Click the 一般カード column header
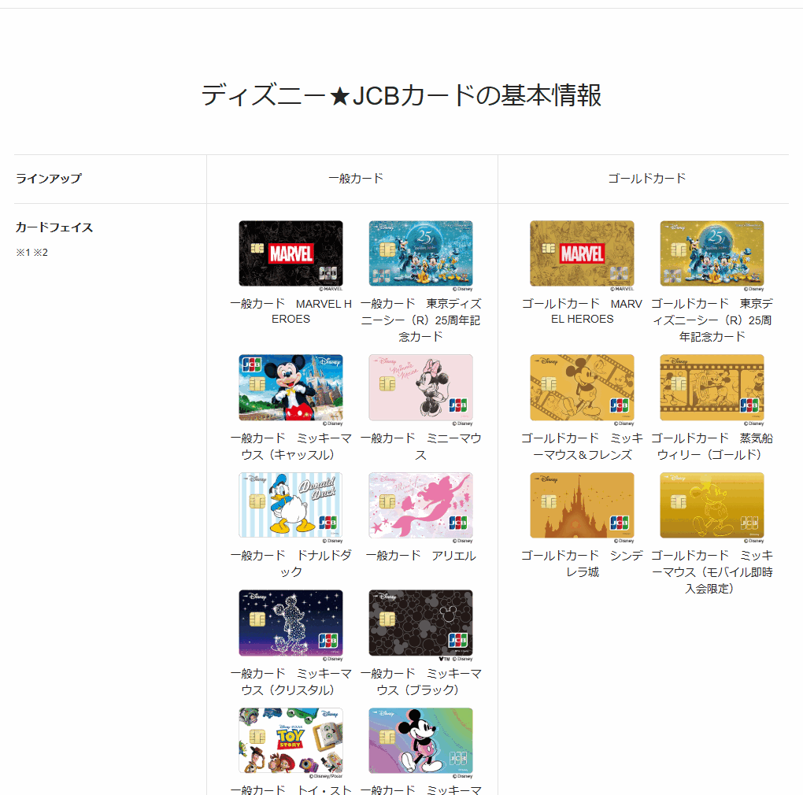This screenshot has height=795, width=803. (355, 178)
